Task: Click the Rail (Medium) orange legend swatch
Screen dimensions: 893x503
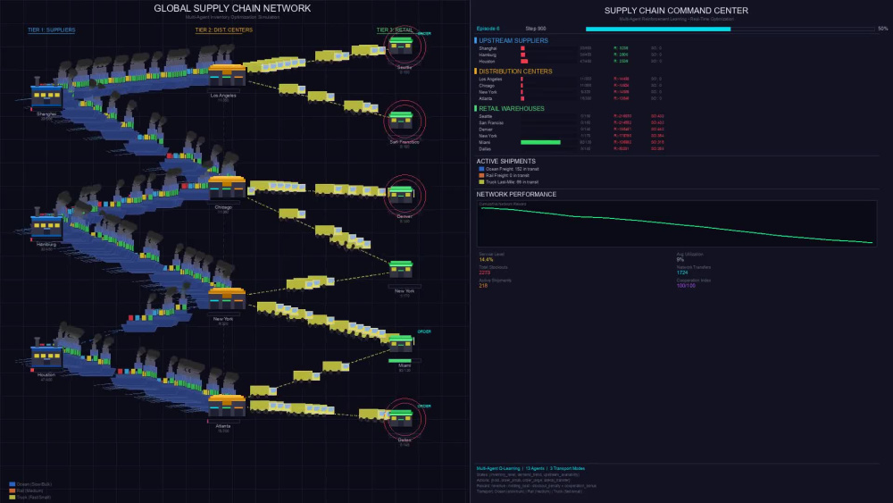Action: pos(12,490)
